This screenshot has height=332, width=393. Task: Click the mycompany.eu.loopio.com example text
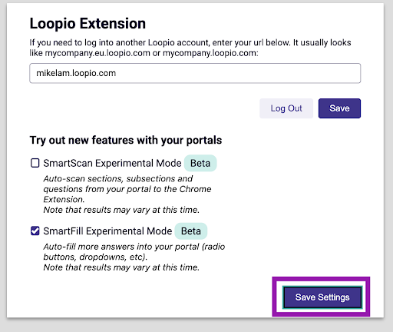[97, 53]
